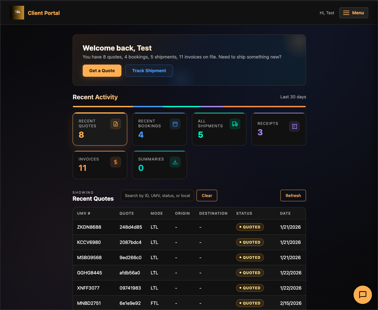This screenshot has width=378, height=310.
Task: Click the QUOTED badge for ZKDN8688
Action: pos(250,227)
